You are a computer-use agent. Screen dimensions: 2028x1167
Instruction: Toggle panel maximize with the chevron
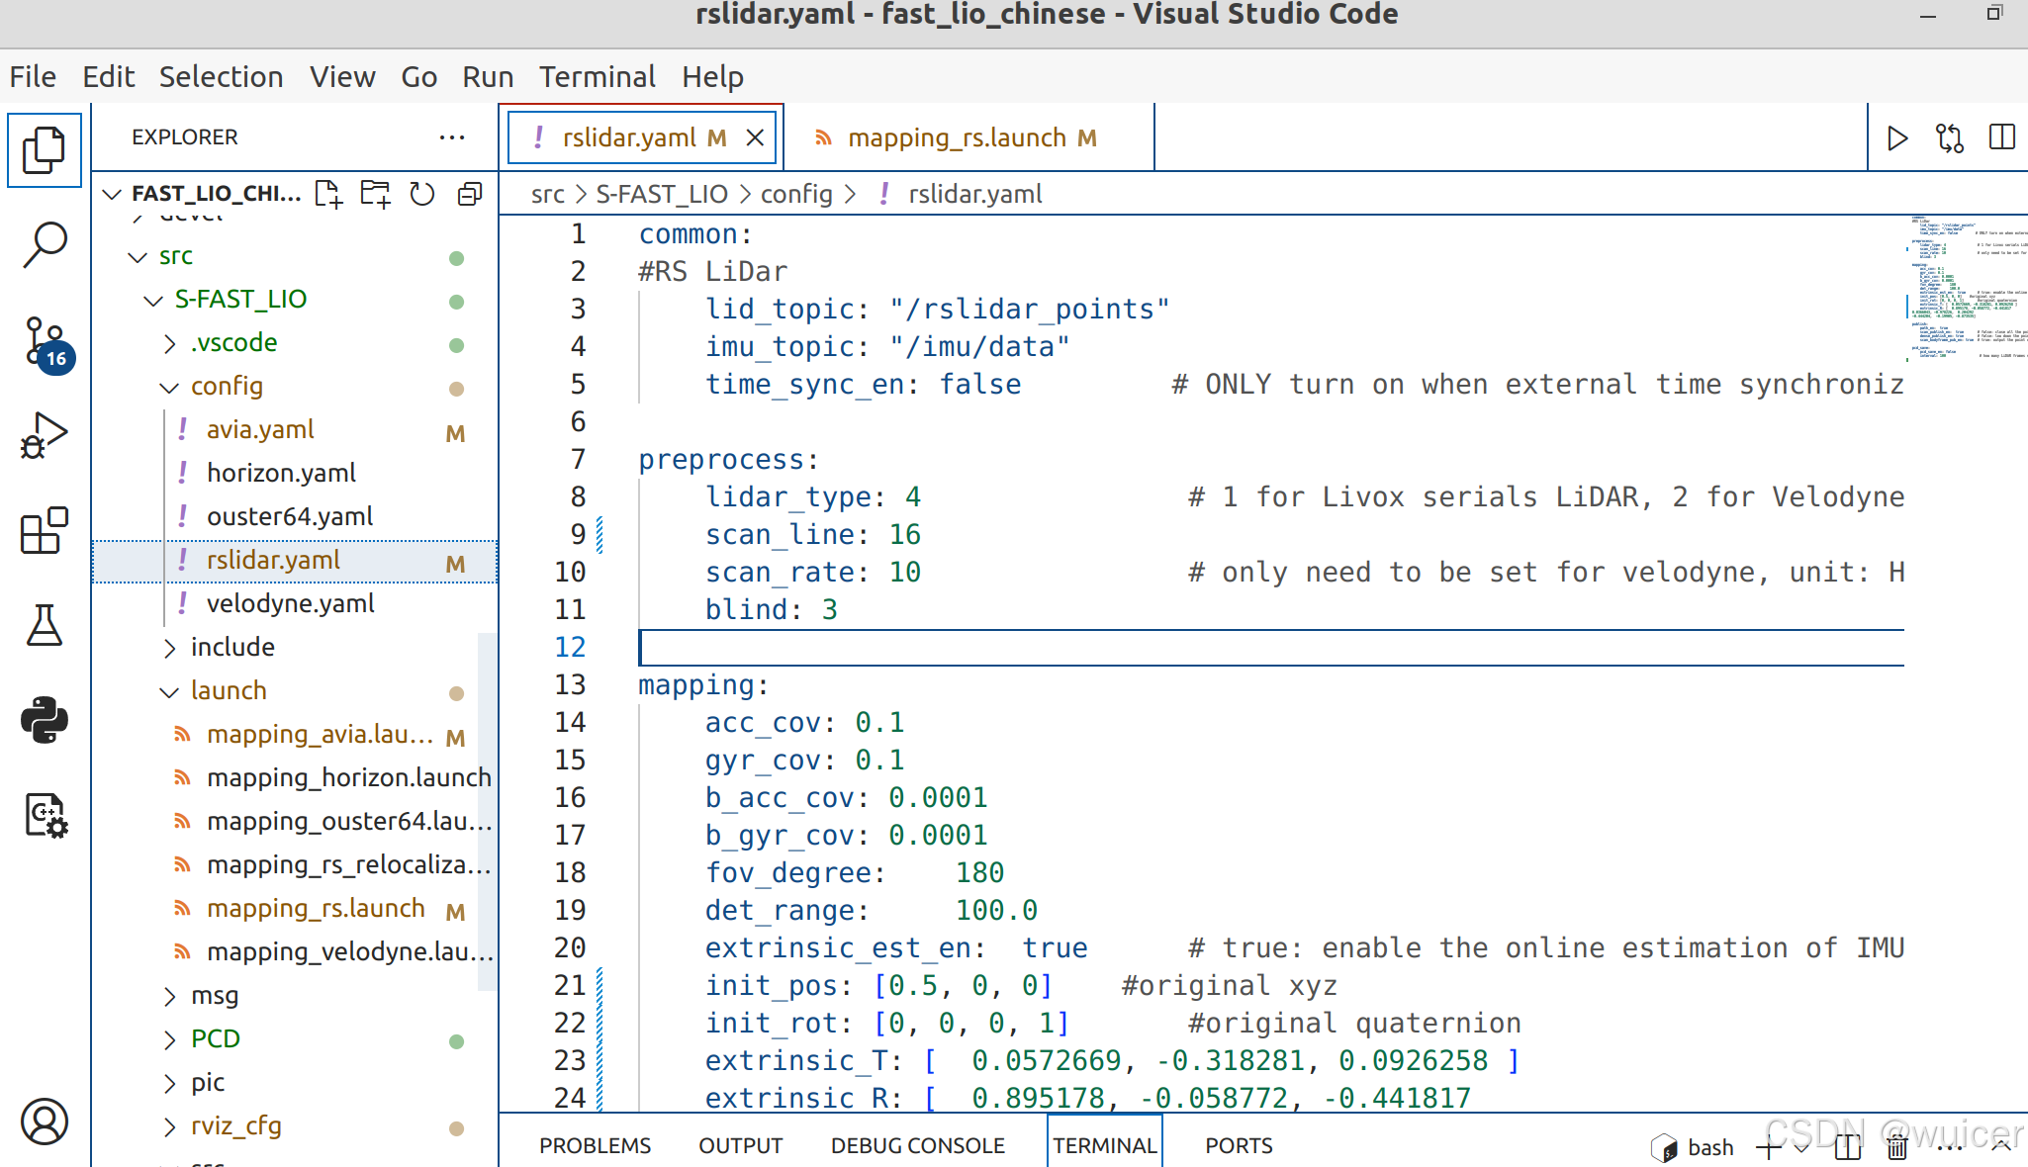pos(2000,1147)
